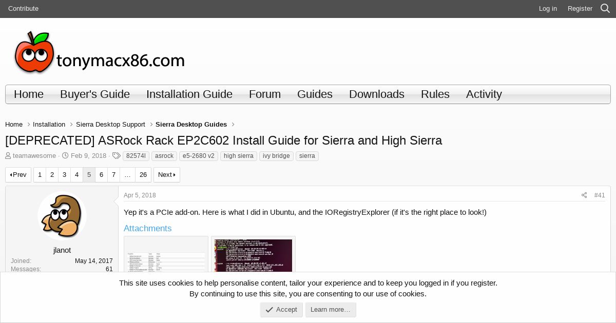This screenshot has width=616, height=323.
Task: Open the IORegistryExplorer attachment thumbnail
Action: point(166,254)
